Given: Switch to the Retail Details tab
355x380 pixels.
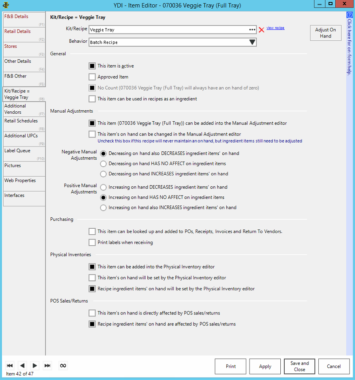Looking at the screenshot, I should (24, 35).
